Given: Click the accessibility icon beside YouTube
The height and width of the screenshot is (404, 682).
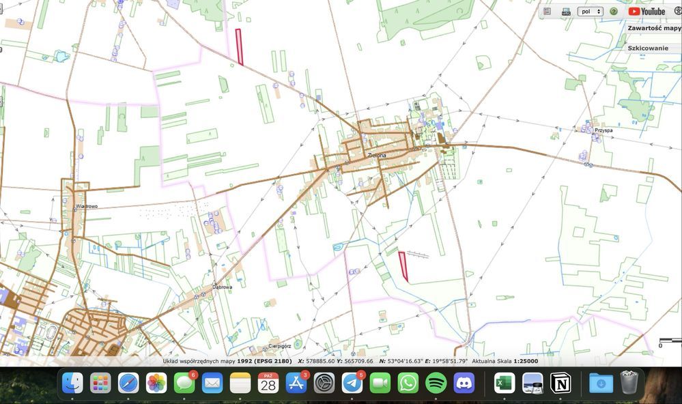Looking at the screenshot, I should [677, 11].
